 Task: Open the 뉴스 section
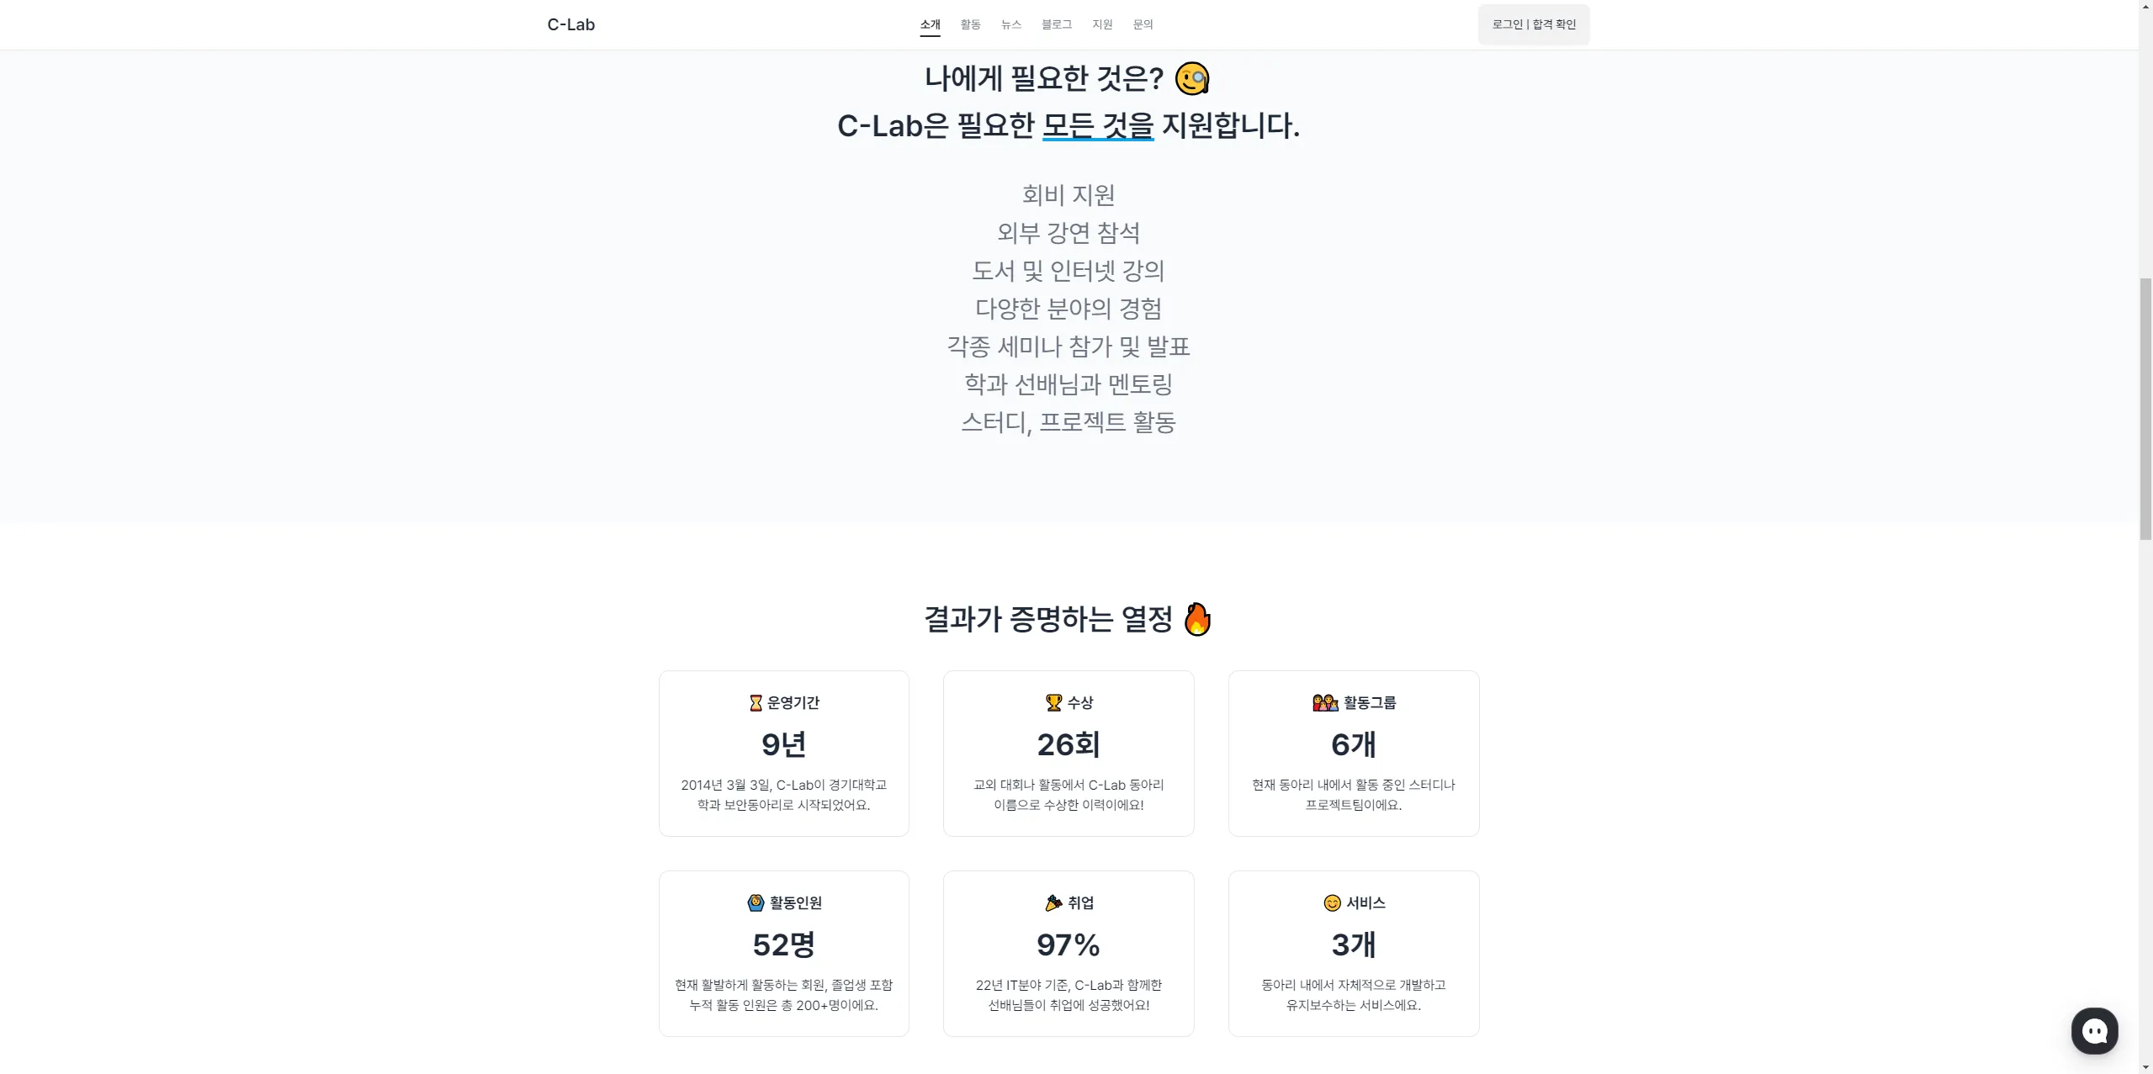click(x=1010, y=24)
